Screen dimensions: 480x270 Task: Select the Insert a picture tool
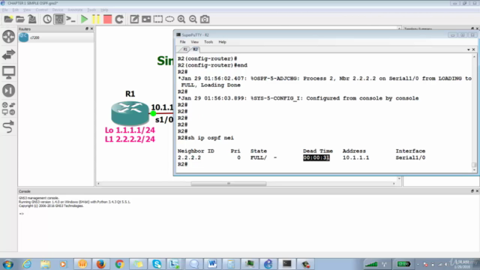click(x=146, y=19)
